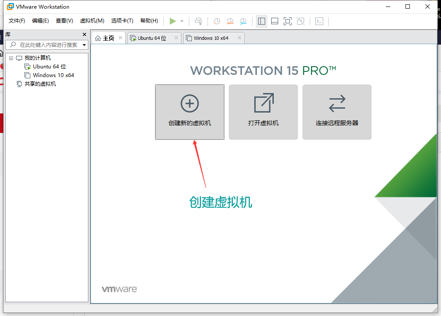Click the revert to snapshot toolbar icon
Viewport: 441px width, 316px height.
click(230, 21)
